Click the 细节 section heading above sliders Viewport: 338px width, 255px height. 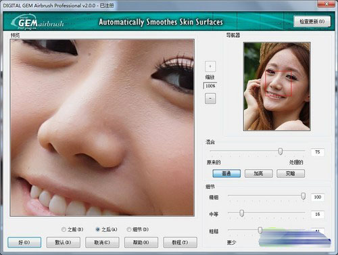[x=210, y=187]
